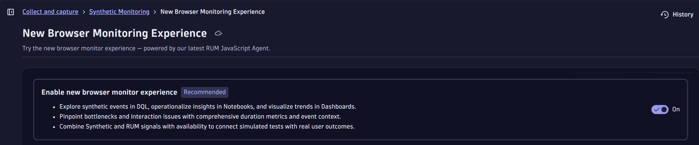
Task: Click the Combine Synthetic and RUM bullet
Action: pos(207,126)
